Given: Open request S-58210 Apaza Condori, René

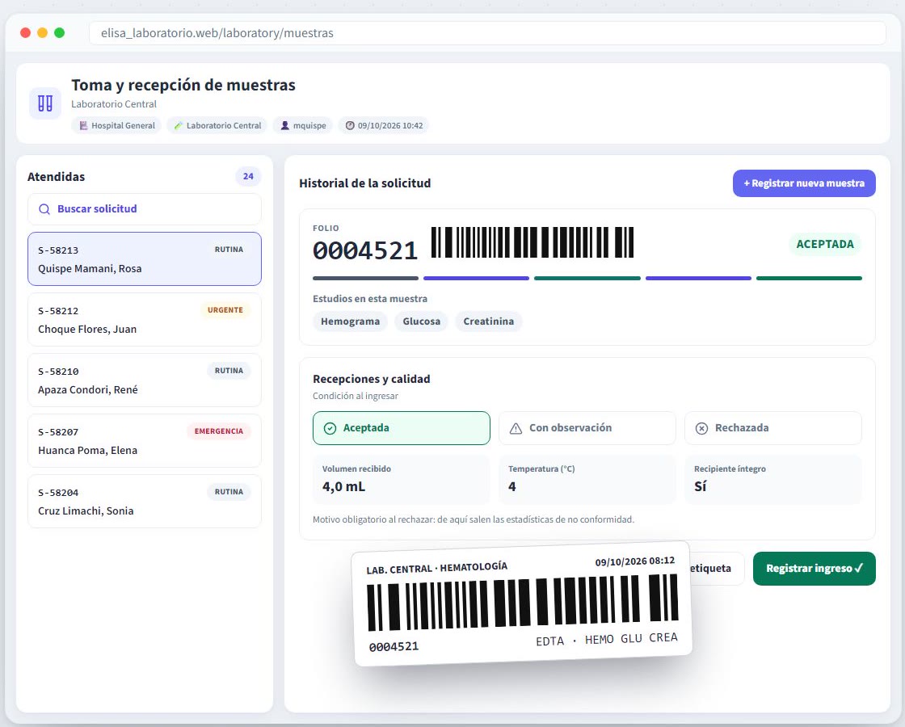Looking at the screenshot, I should coord(145,380).
